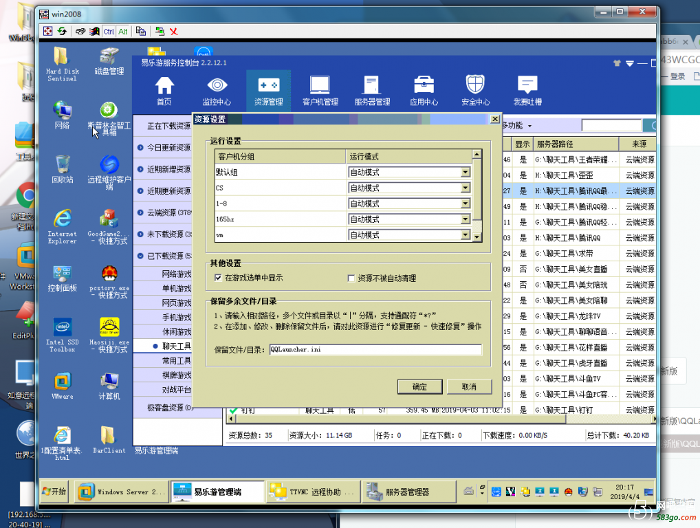Open the 监控中心 monitoring center

pyautogui.click(x=217, y=91)
